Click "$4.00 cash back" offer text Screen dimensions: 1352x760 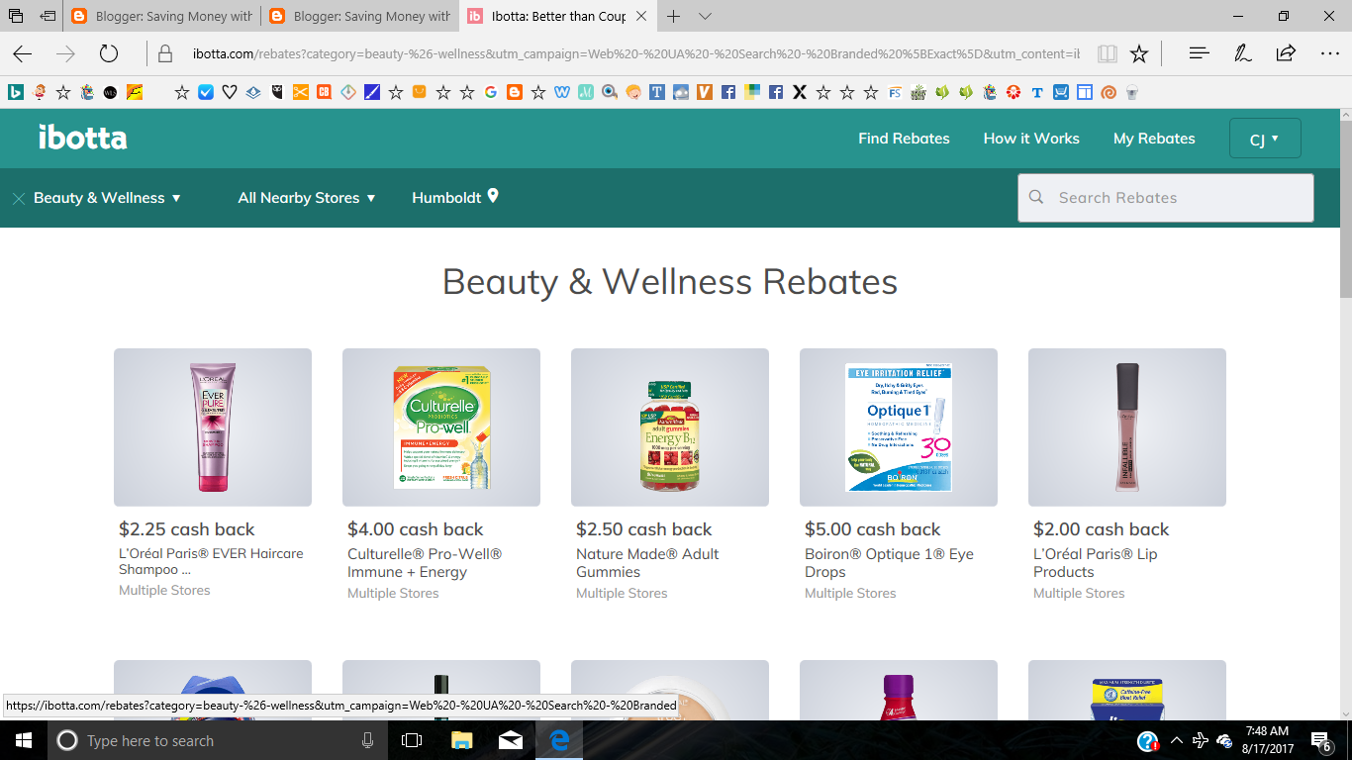(416, 529)
